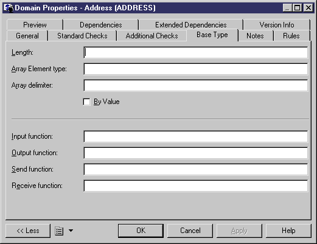
Task: Focus the Array Element type field
Action: pyautogui.click(x=196, y=69)
